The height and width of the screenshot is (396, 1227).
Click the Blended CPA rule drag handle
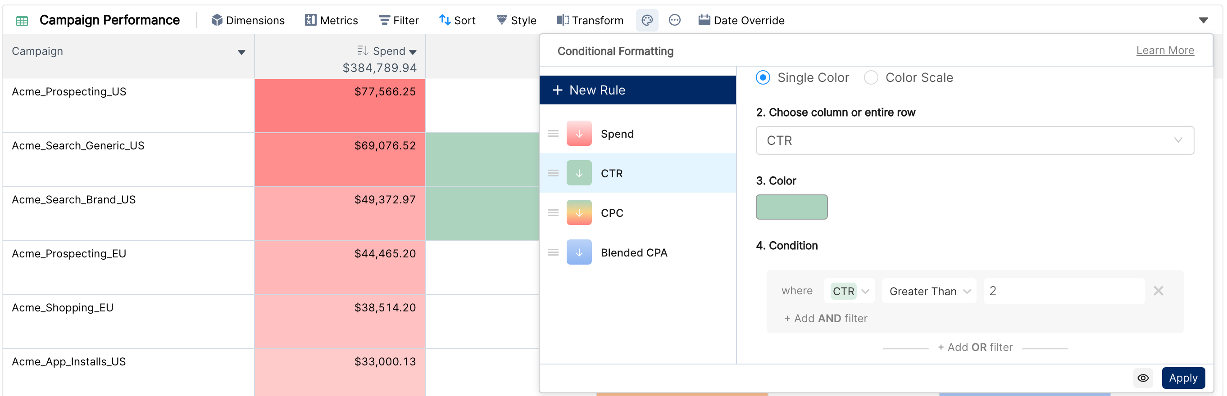[x=553, y=252]
